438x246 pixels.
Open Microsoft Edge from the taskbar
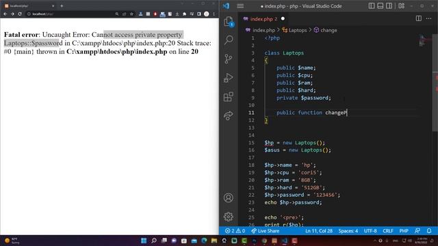click(204, 241)
